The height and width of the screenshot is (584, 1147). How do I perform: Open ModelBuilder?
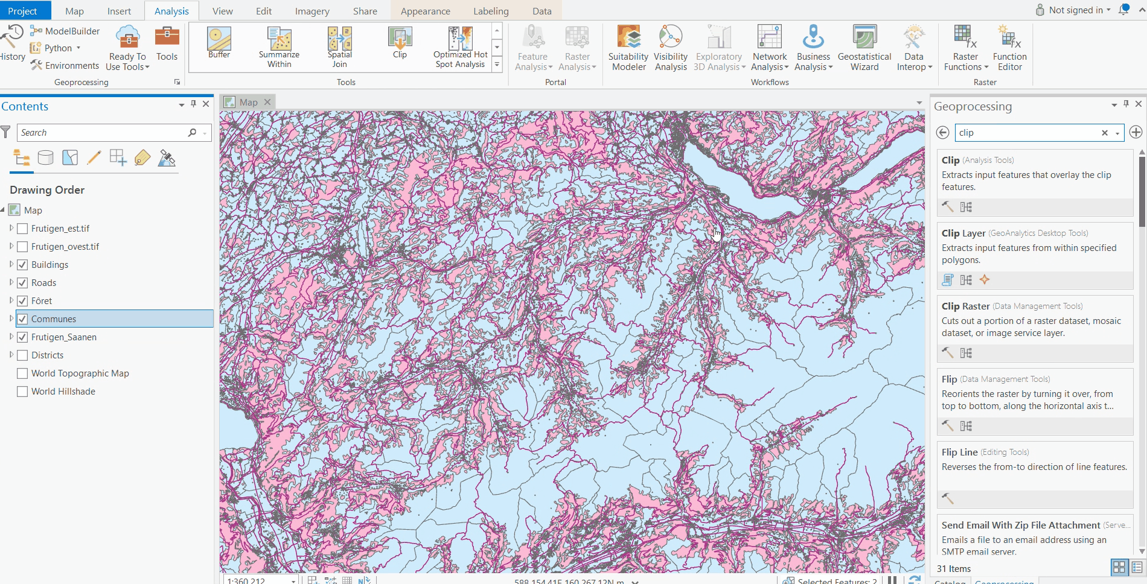65,31
